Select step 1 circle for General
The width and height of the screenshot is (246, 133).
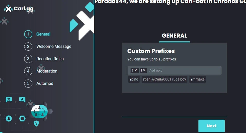coord(28,34)
